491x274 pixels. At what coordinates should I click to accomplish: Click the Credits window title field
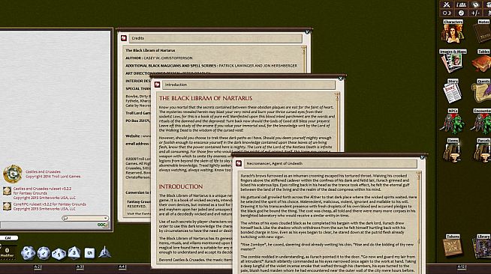coord(215,38)
